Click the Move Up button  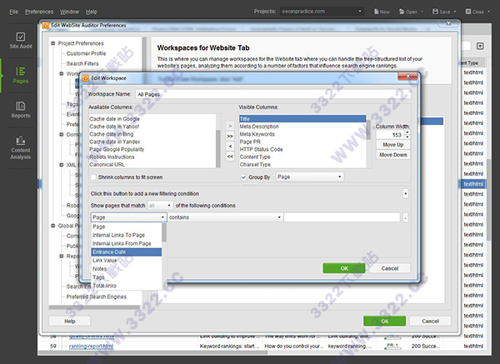pos(392,145)
